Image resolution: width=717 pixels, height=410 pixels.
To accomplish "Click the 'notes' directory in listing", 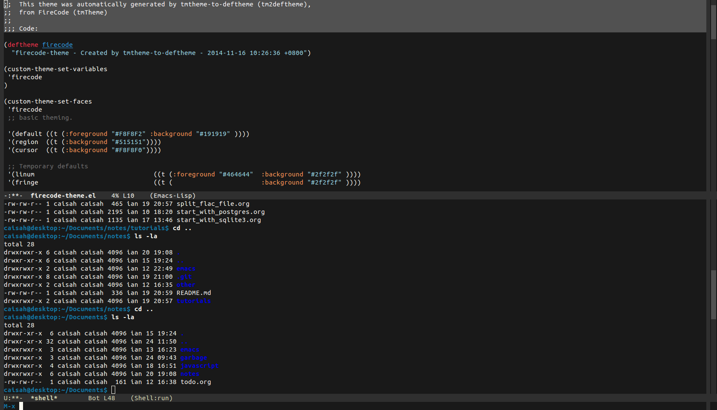I will click(x=190, y=374).
